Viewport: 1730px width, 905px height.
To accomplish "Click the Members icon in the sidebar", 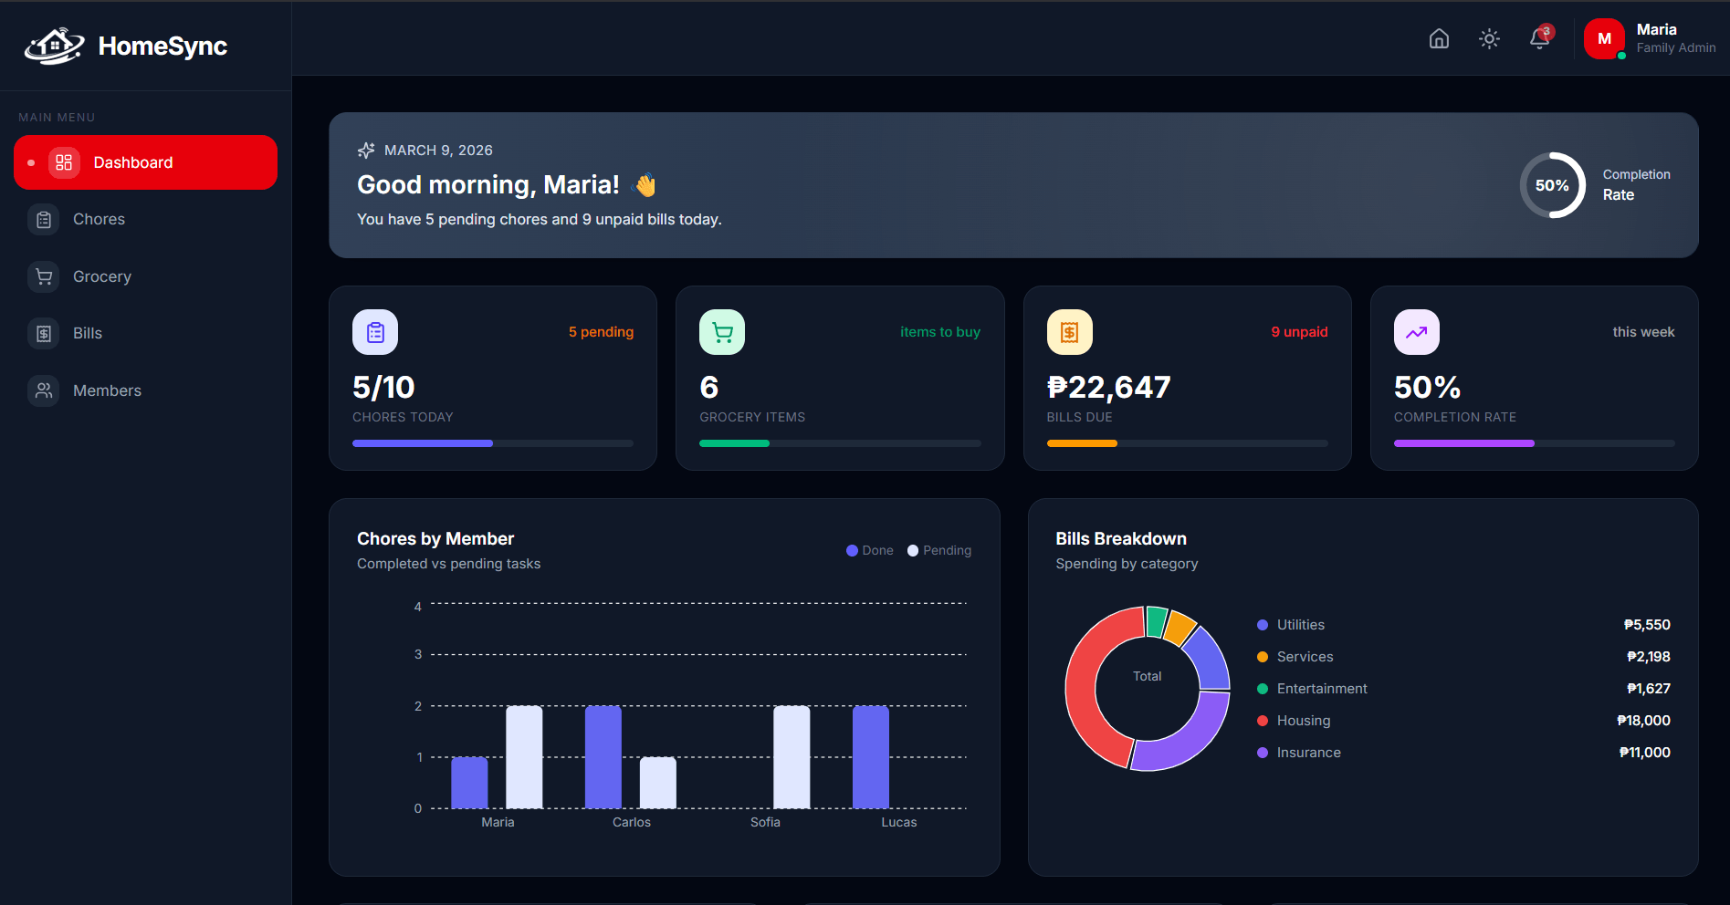I will click(43, 390).
